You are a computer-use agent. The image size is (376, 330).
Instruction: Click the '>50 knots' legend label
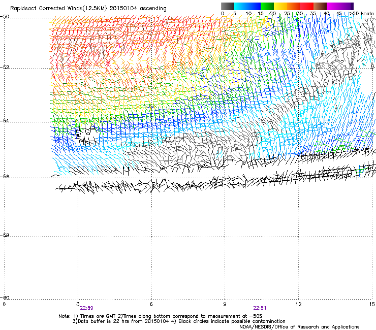point(361,14)
